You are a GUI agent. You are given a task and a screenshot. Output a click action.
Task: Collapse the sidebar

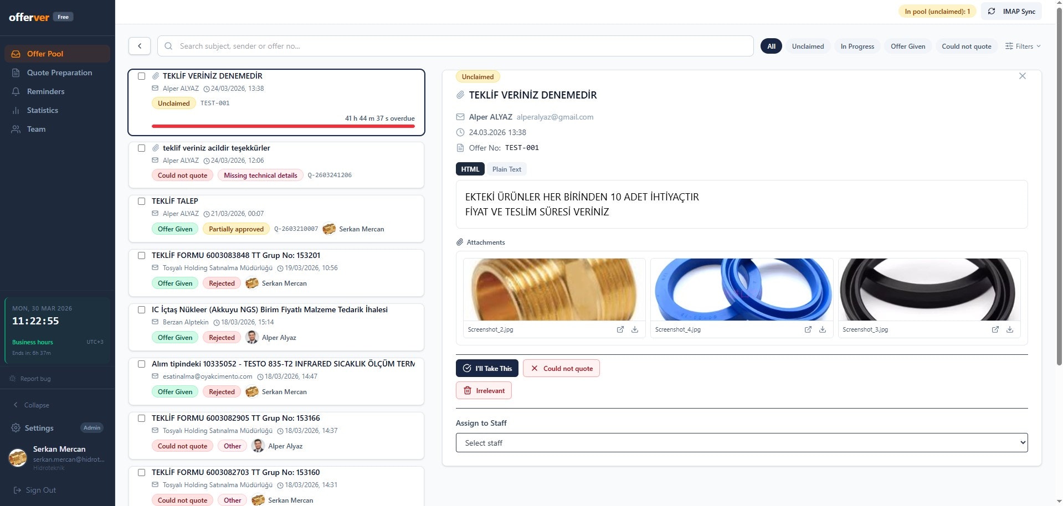(x=32, y=405)
